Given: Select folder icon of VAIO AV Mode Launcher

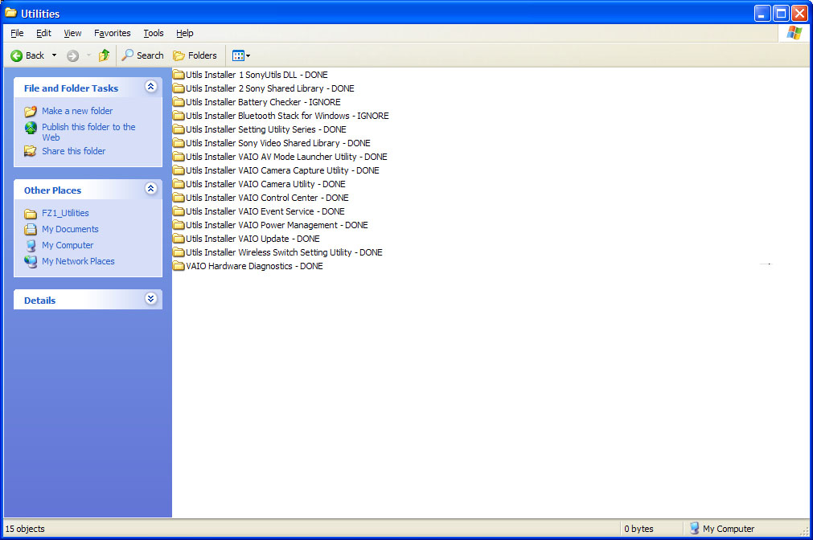Looking at the screenshot, I should tap(179, 157).
